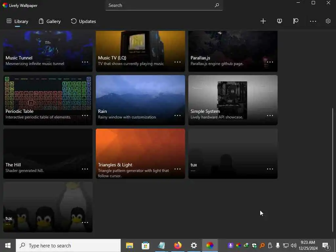
Task: Open options menu for The Hill
Action: (85, 169)
